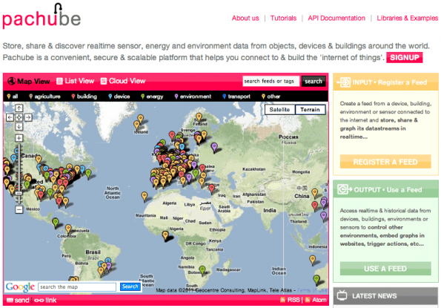Click the green marker in Central America
Image resolution: width=441 pixels, height=308 pixels.
pos(56,223)
